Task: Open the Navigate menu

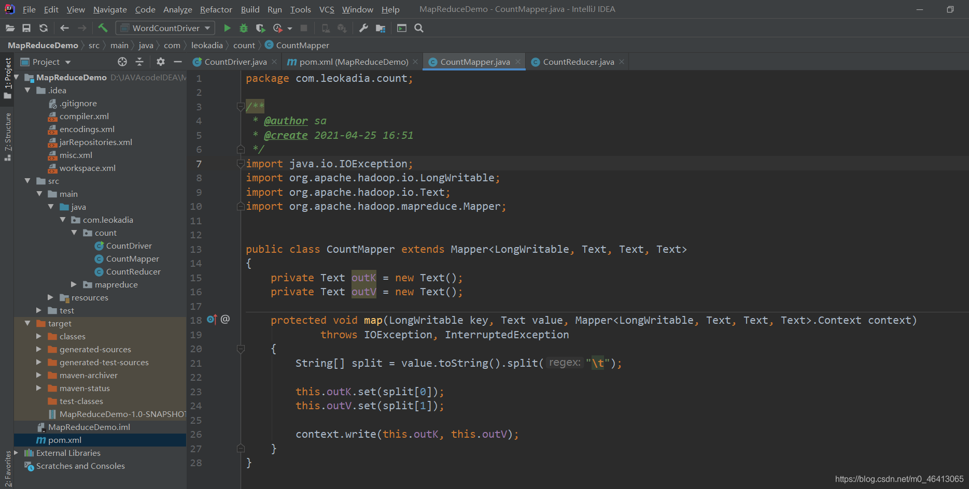Action: (110, 9)
